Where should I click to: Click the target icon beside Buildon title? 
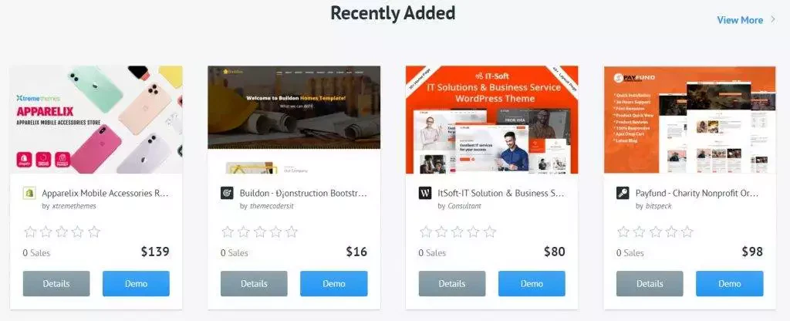tap(227, 193)
